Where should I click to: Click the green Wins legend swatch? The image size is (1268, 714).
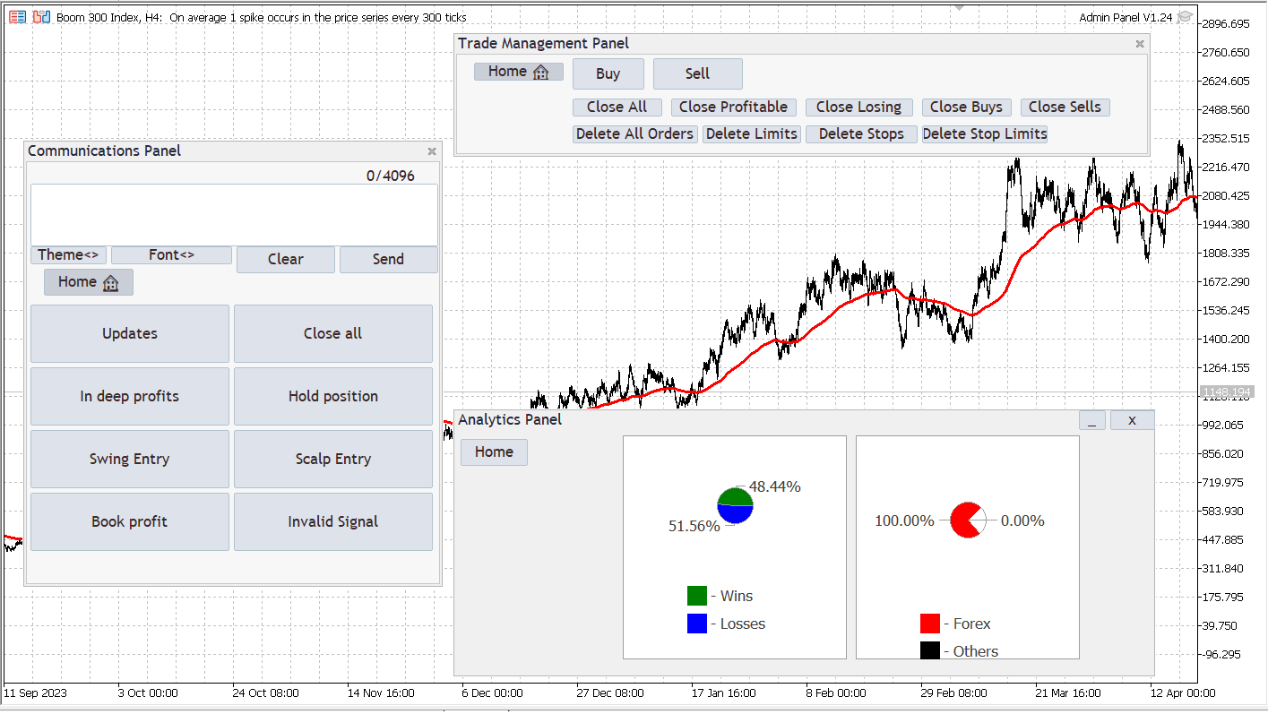tap(697, 596)
